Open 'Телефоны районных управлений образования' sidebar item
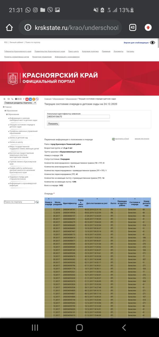 coord(24,132)
